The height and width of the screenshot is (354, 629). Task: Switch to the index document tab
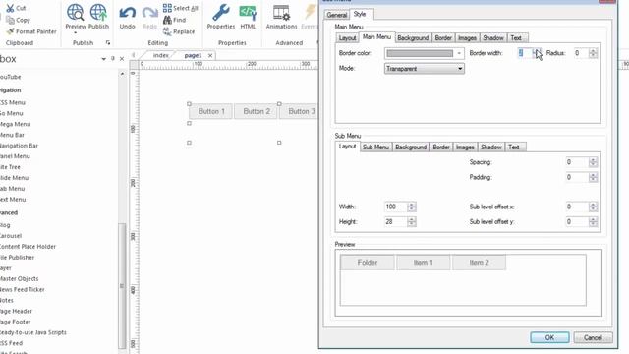[160, 55]
